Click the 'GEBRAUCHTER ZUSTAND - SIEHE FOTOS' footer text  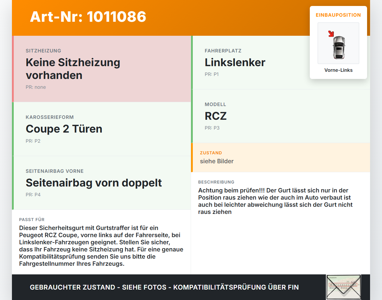(x=164, y=287)
